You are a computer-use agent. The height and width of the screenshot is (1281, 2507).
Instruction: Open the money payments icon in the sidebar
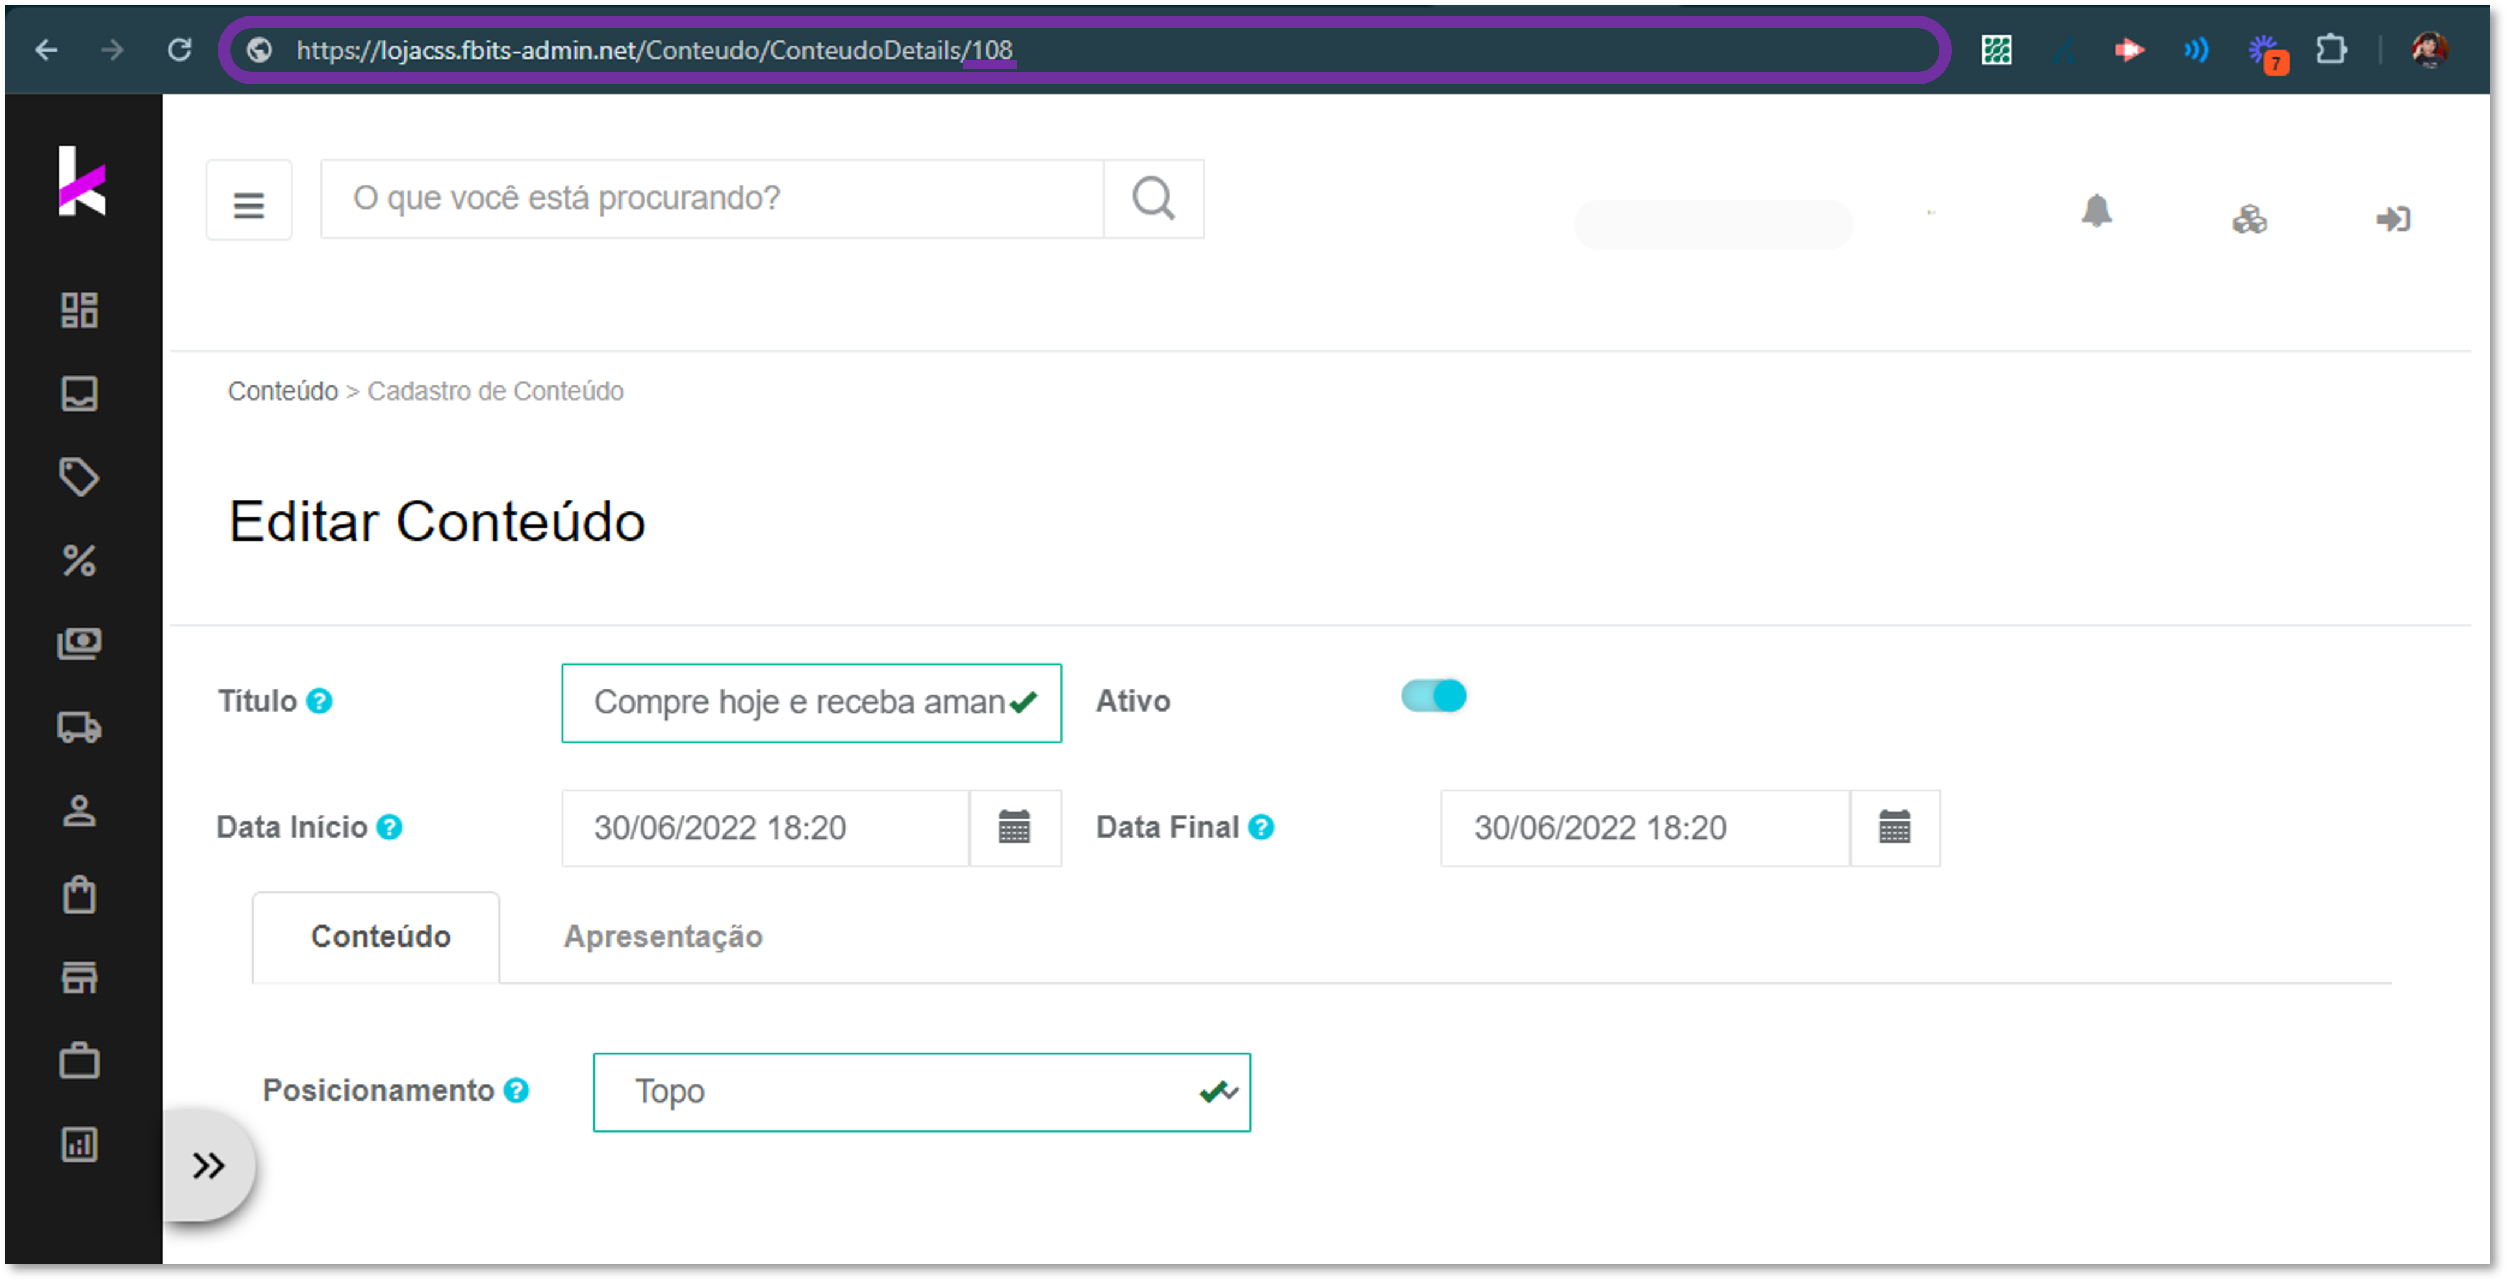point(80,644)
